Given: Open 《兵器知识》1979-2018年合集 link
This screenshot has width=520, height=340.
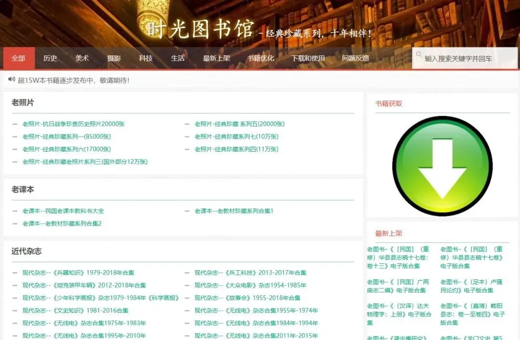Looking at the screenshot, I should point(78,272).
